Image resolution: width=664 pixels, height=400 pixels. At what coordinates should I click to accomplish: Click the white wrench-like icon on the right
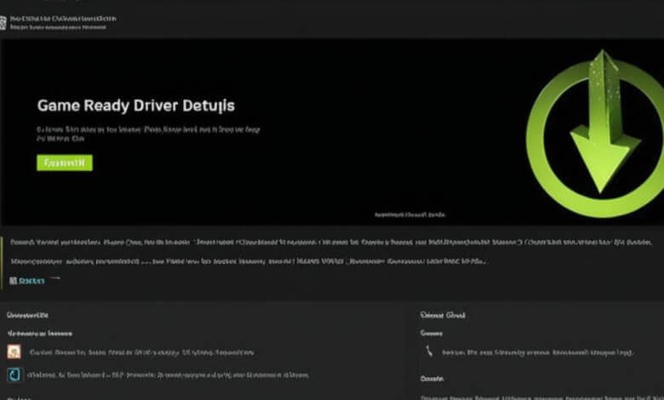[x=429, y=351]
